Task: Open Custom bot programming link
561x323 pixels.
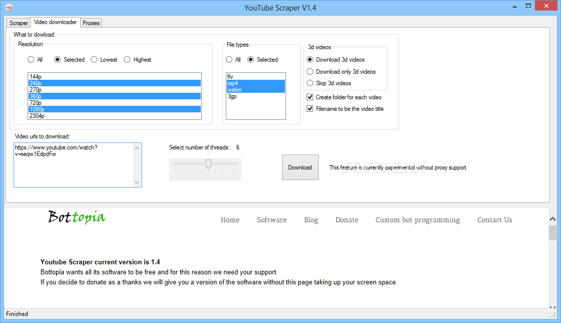Action: pyautogui.click(x=417, y=220)
